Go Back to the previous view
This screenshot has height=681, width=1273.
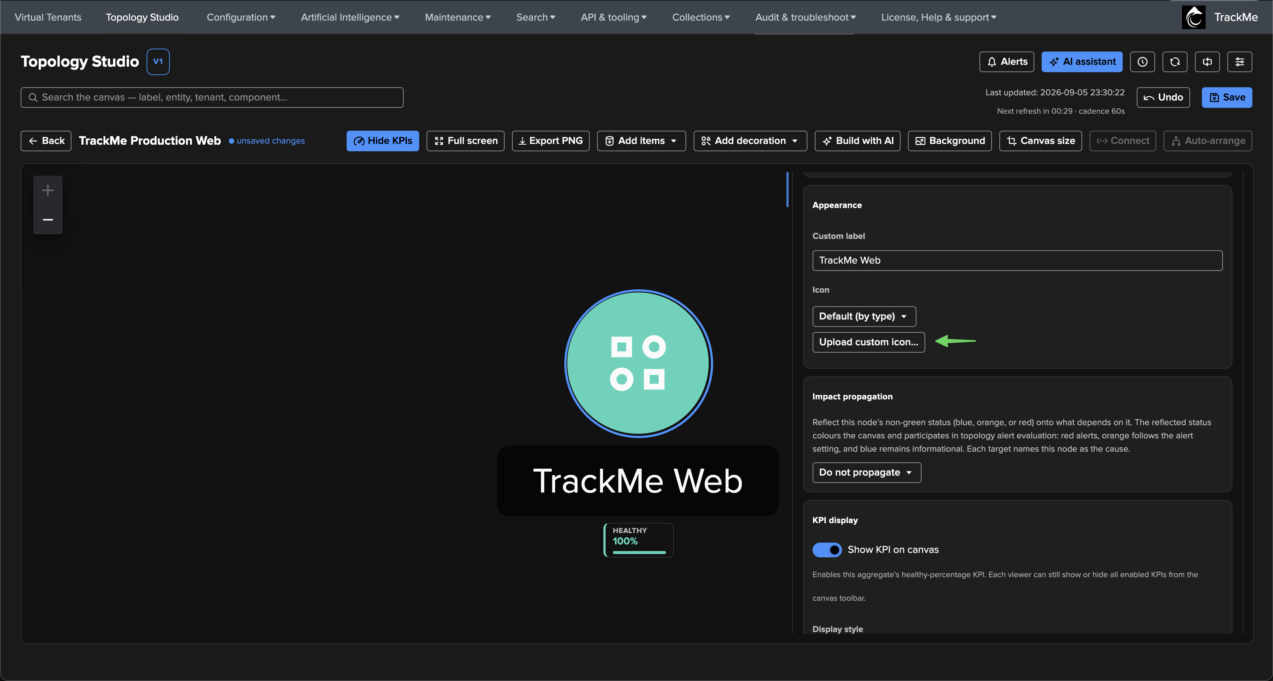tap(46, 141)
